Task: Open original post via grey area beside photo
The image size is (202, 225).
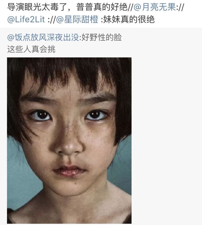Action: (166, 140)
